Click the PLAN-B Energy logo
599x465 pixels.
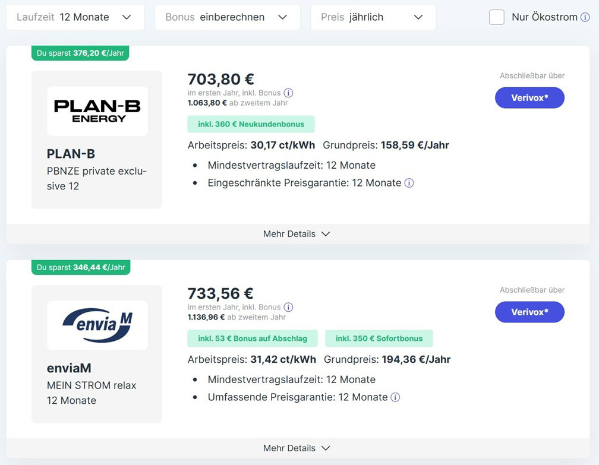[97, 111]
